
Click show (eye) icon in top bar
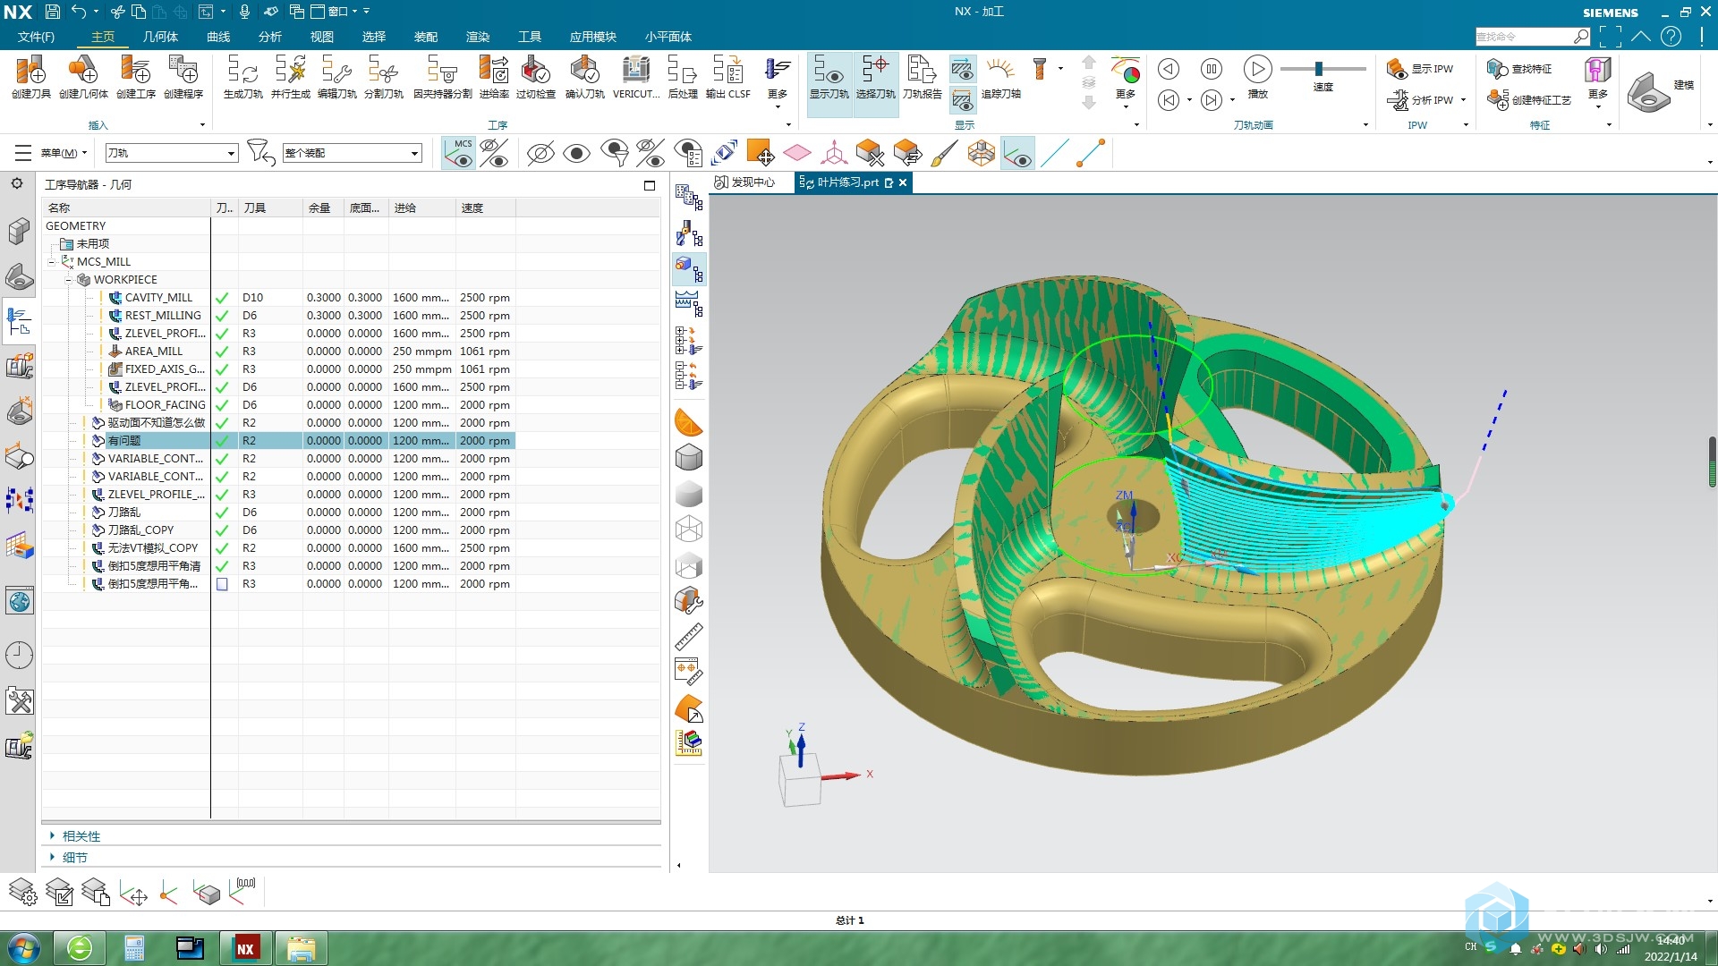click(x=576, y=153)
